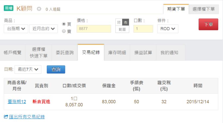The image size is (223, 123).
Task: Click the 口數/成交價 column header
Action: (x=74, y=86)
